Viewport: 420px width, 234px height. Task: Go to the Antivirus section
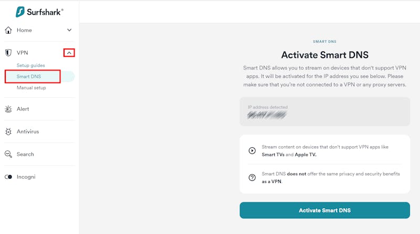[x=28, y=131]
